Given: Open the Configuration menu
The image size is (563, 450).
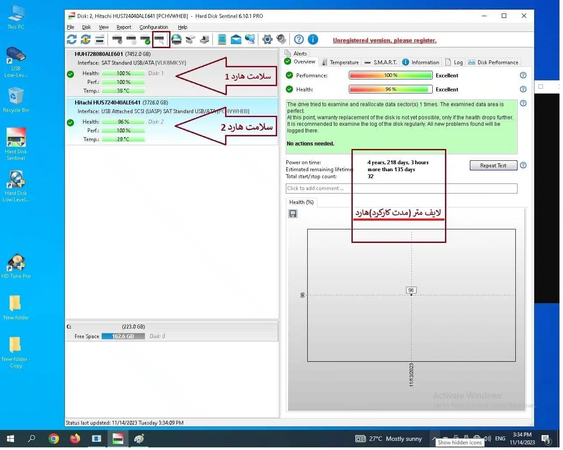Looking at the screenshot, I should tap(154, 27).
